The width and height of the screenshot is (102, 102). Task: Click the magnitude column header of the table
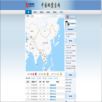(x=28, y=82)
